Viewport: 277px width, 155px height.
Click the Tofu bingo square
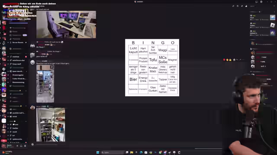[153, 60]
